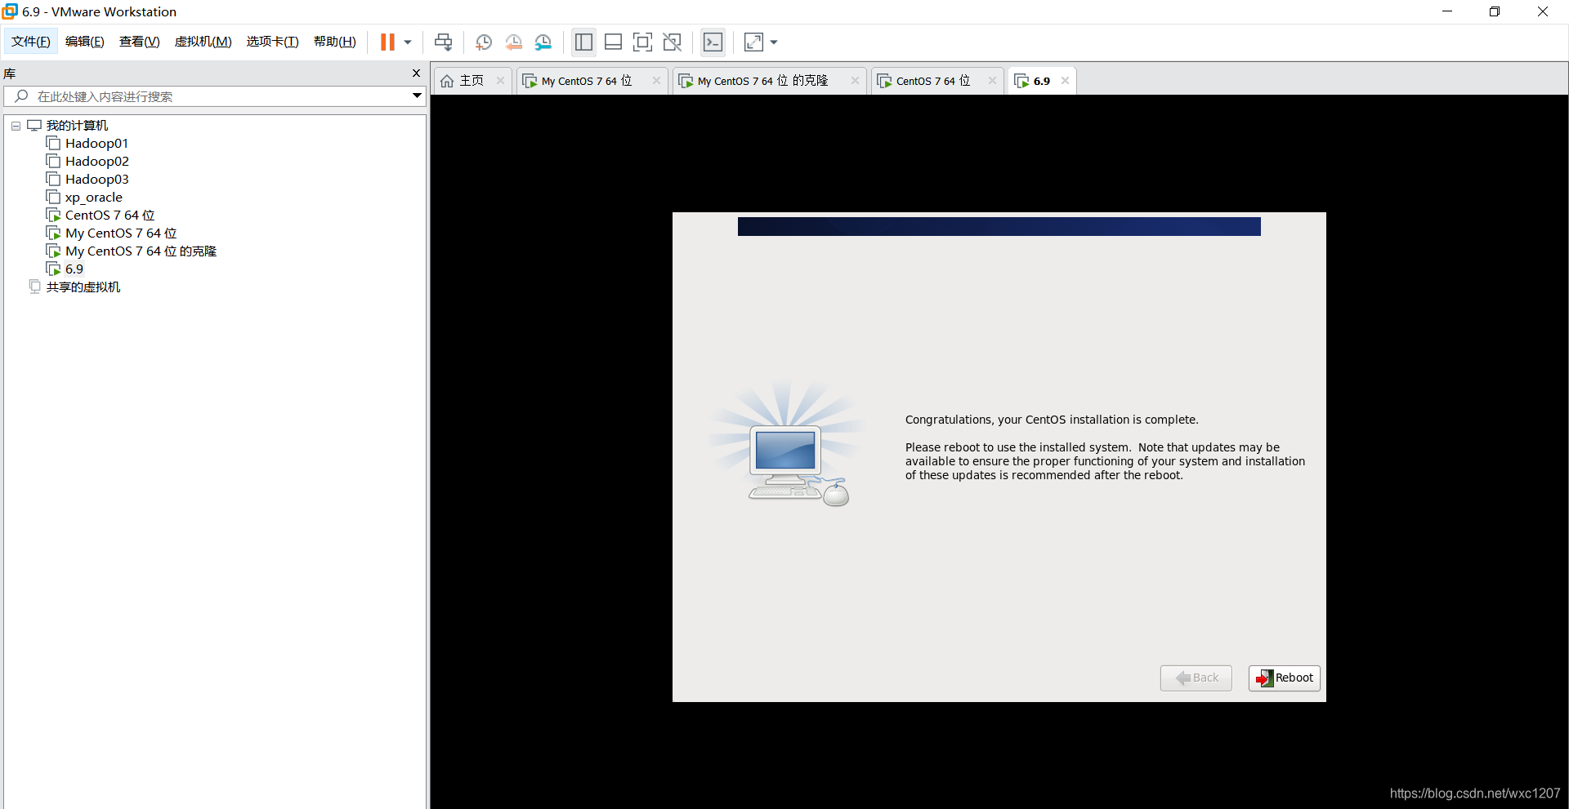Select 我的计算机 in the library tree
Screen dimensions: 1569x809
77,126
